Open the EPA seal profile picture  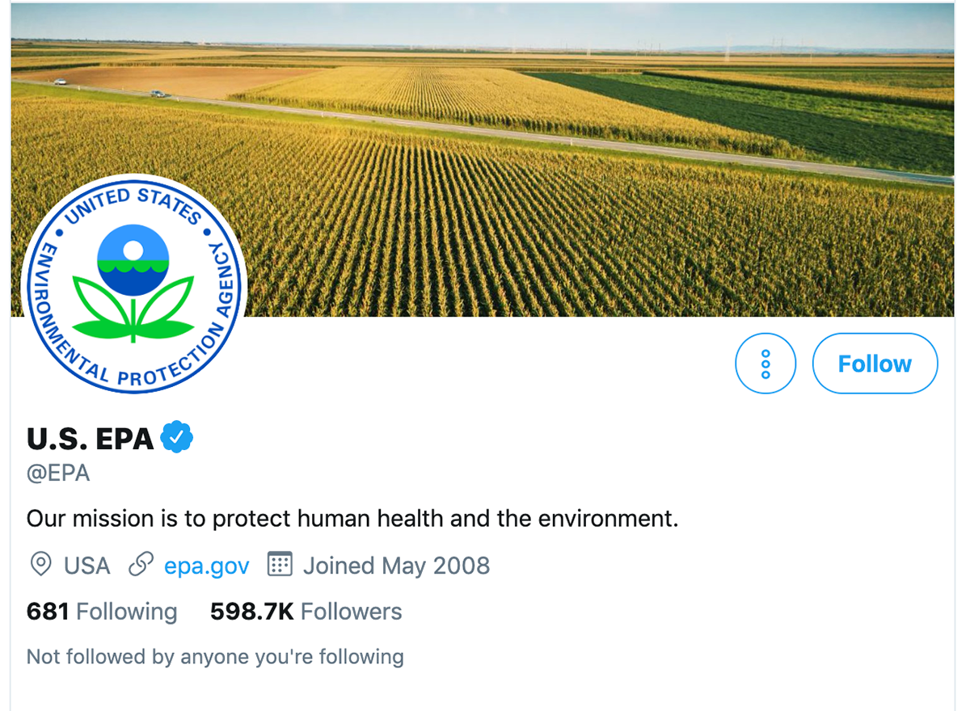click(134, 284)
